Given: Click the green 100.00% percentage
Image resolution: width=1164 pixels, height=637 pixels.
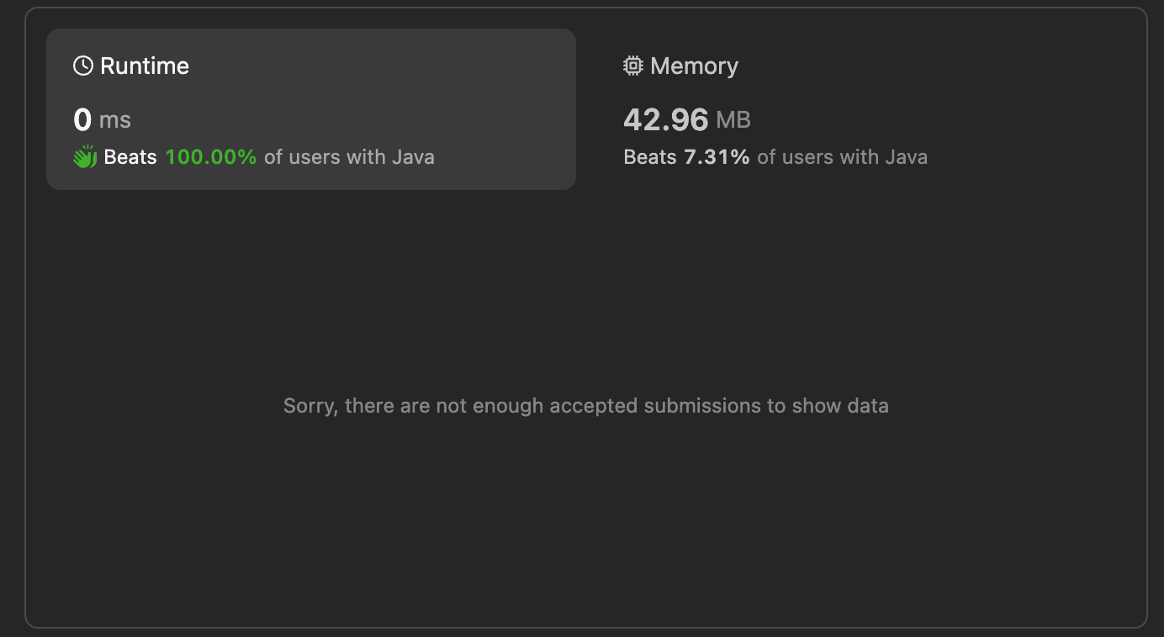Looking at the screenshot, I should tap(211, 157).
